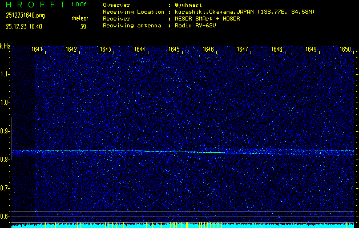This screenshot has width=359, height=228.
Task: Select the 1645 time marker
Action: click(174, 50)
